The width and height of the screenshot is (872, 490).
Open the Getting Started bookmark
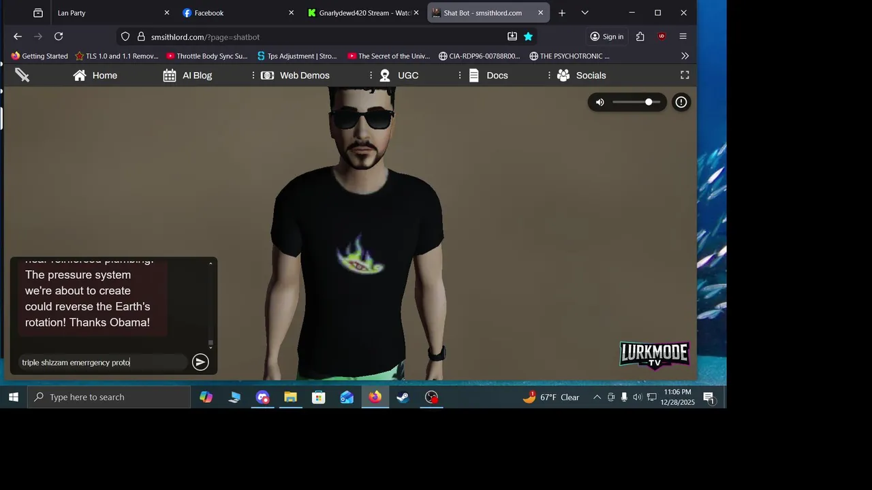(x=40, y=56)
